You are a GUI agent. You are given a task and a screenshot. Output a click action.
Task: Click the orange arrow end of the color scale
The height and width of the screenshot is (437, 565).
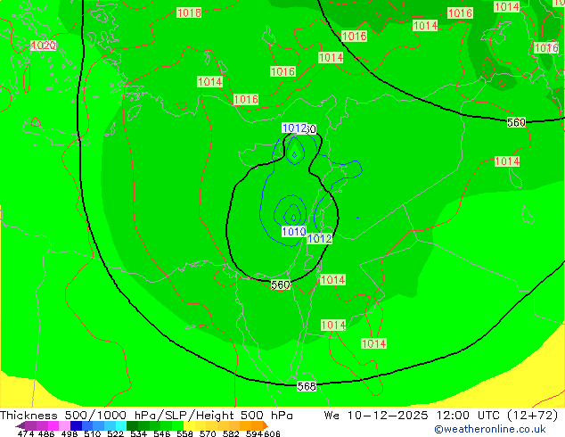pyautogui.click(x=266, y=425)
